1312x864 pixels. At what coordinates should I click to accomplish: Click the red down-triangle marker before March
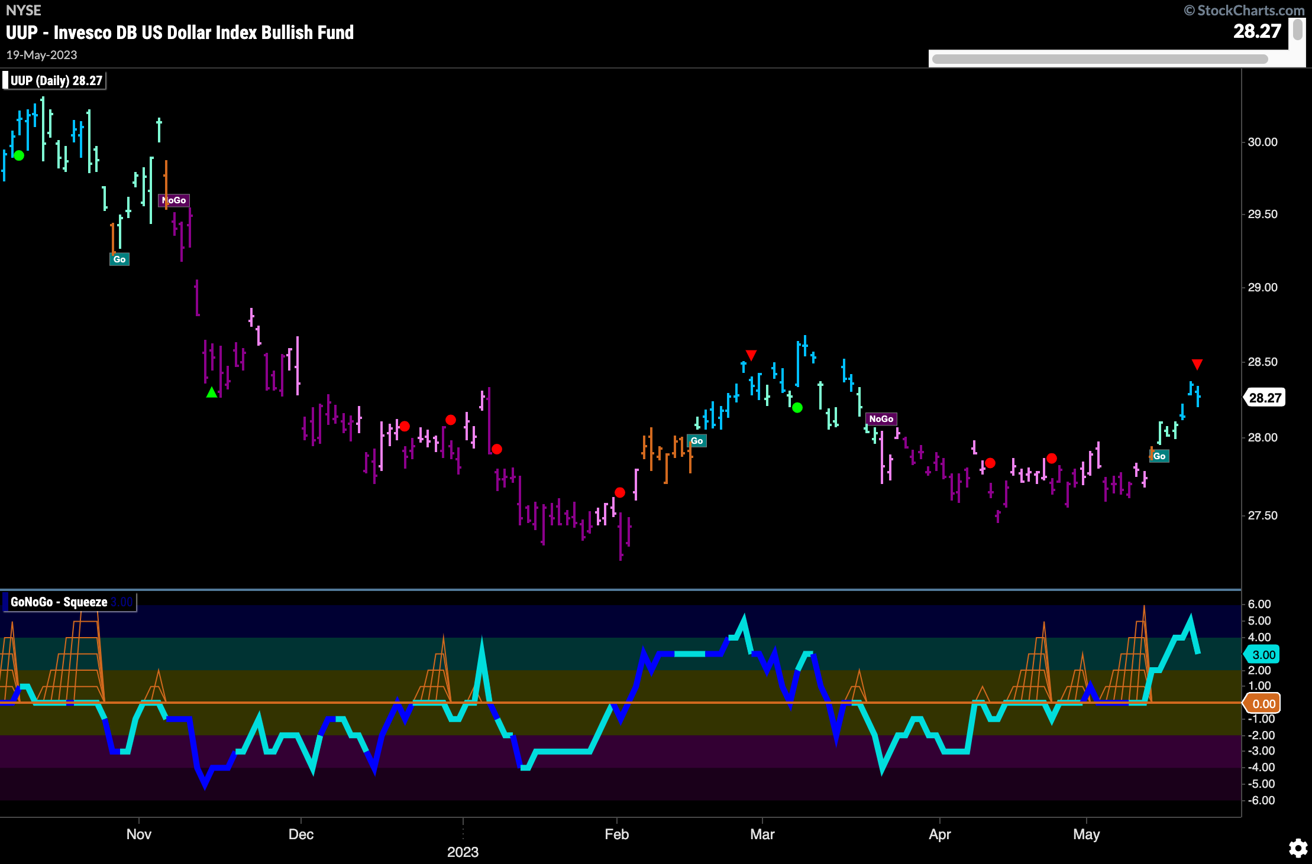(751, 355)
